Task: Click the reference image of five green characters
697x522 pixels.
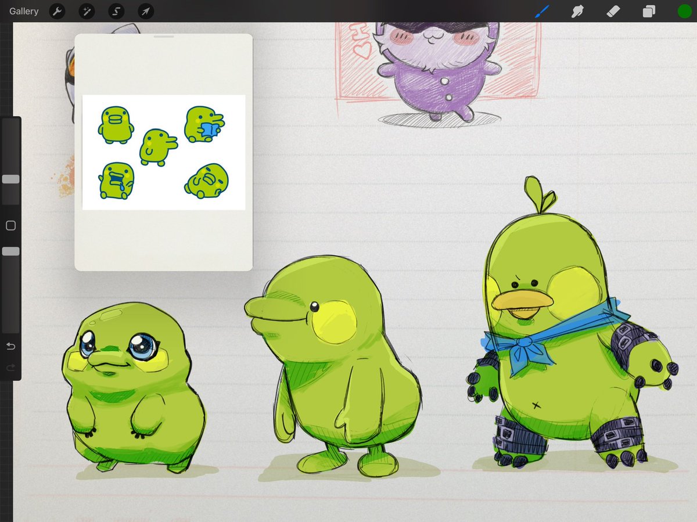Action: pos(164,152)
